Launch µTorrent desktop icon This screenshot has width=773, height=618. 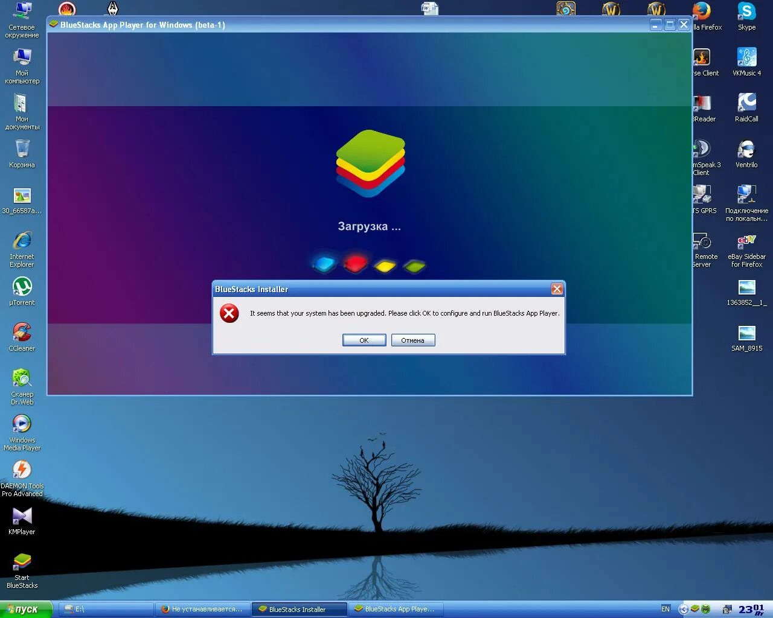click(x=22, y=291)
